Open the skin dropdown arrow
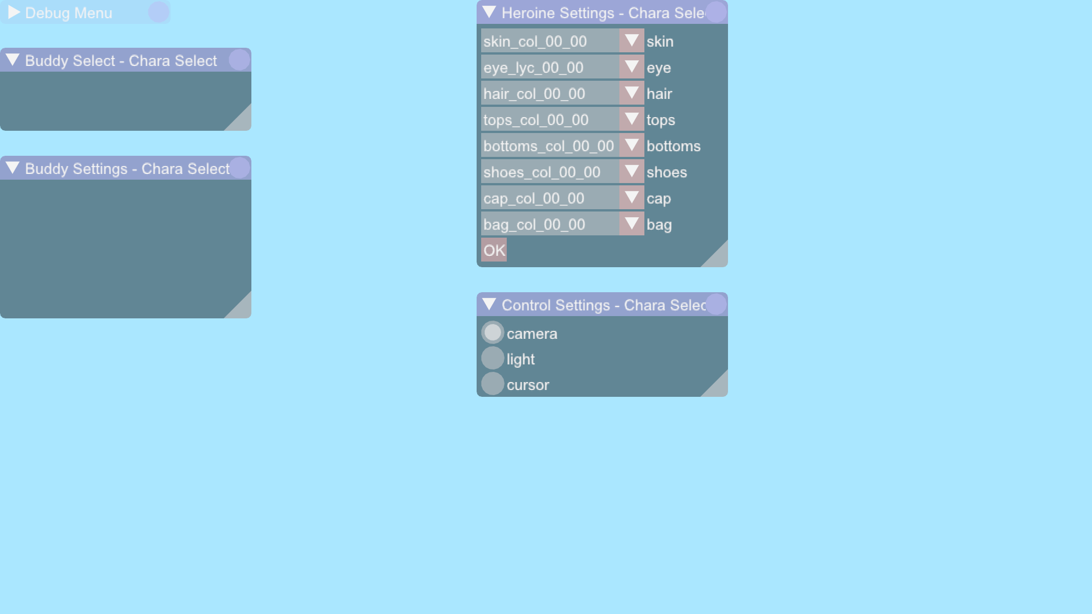Screen dimensions: 1092x614 [632, 40]
